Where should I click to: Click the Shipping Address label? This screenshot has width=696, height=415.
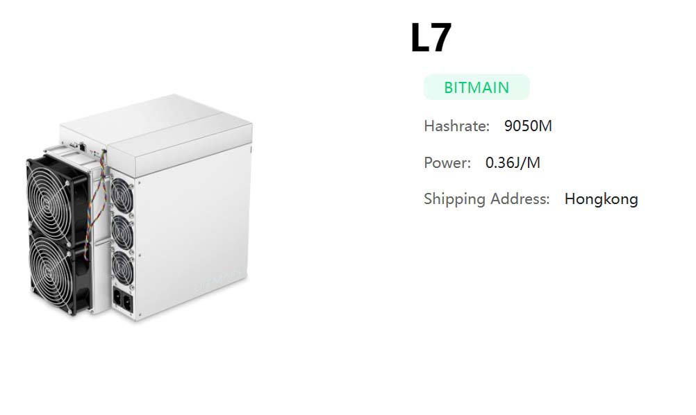[x=486, y=199]
